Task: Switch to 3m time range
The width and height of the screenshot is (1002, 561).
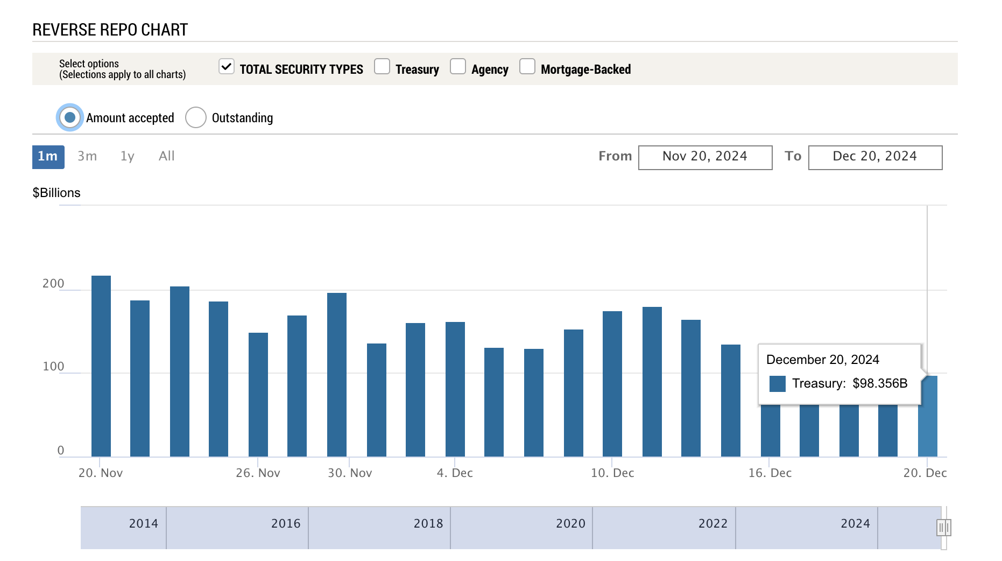Action: [87, 157]
